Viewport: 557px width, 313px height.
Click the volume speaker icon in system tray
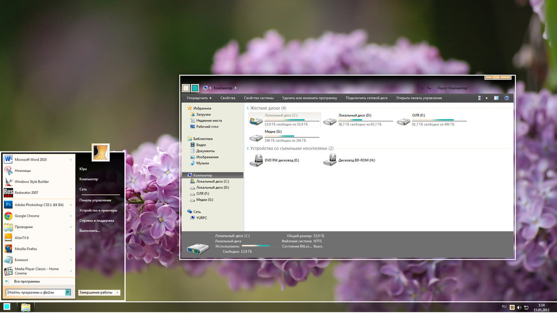[x=519, y=307]
